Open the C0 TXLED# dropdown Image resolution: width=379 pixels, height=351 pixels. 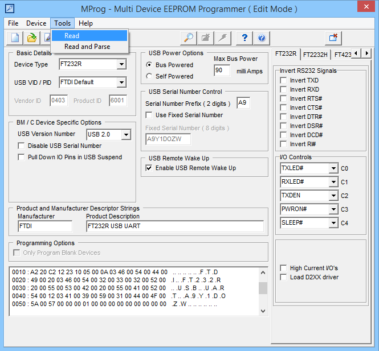pos(333,168)
